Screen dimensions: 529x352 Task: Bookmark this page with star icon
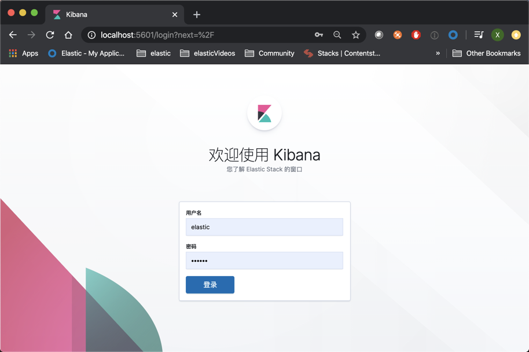coord(355,35)
